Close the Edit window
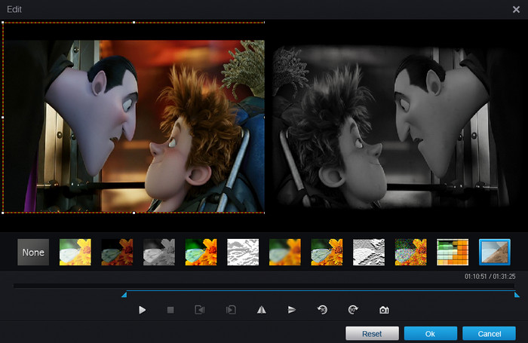 click(516, 10)
